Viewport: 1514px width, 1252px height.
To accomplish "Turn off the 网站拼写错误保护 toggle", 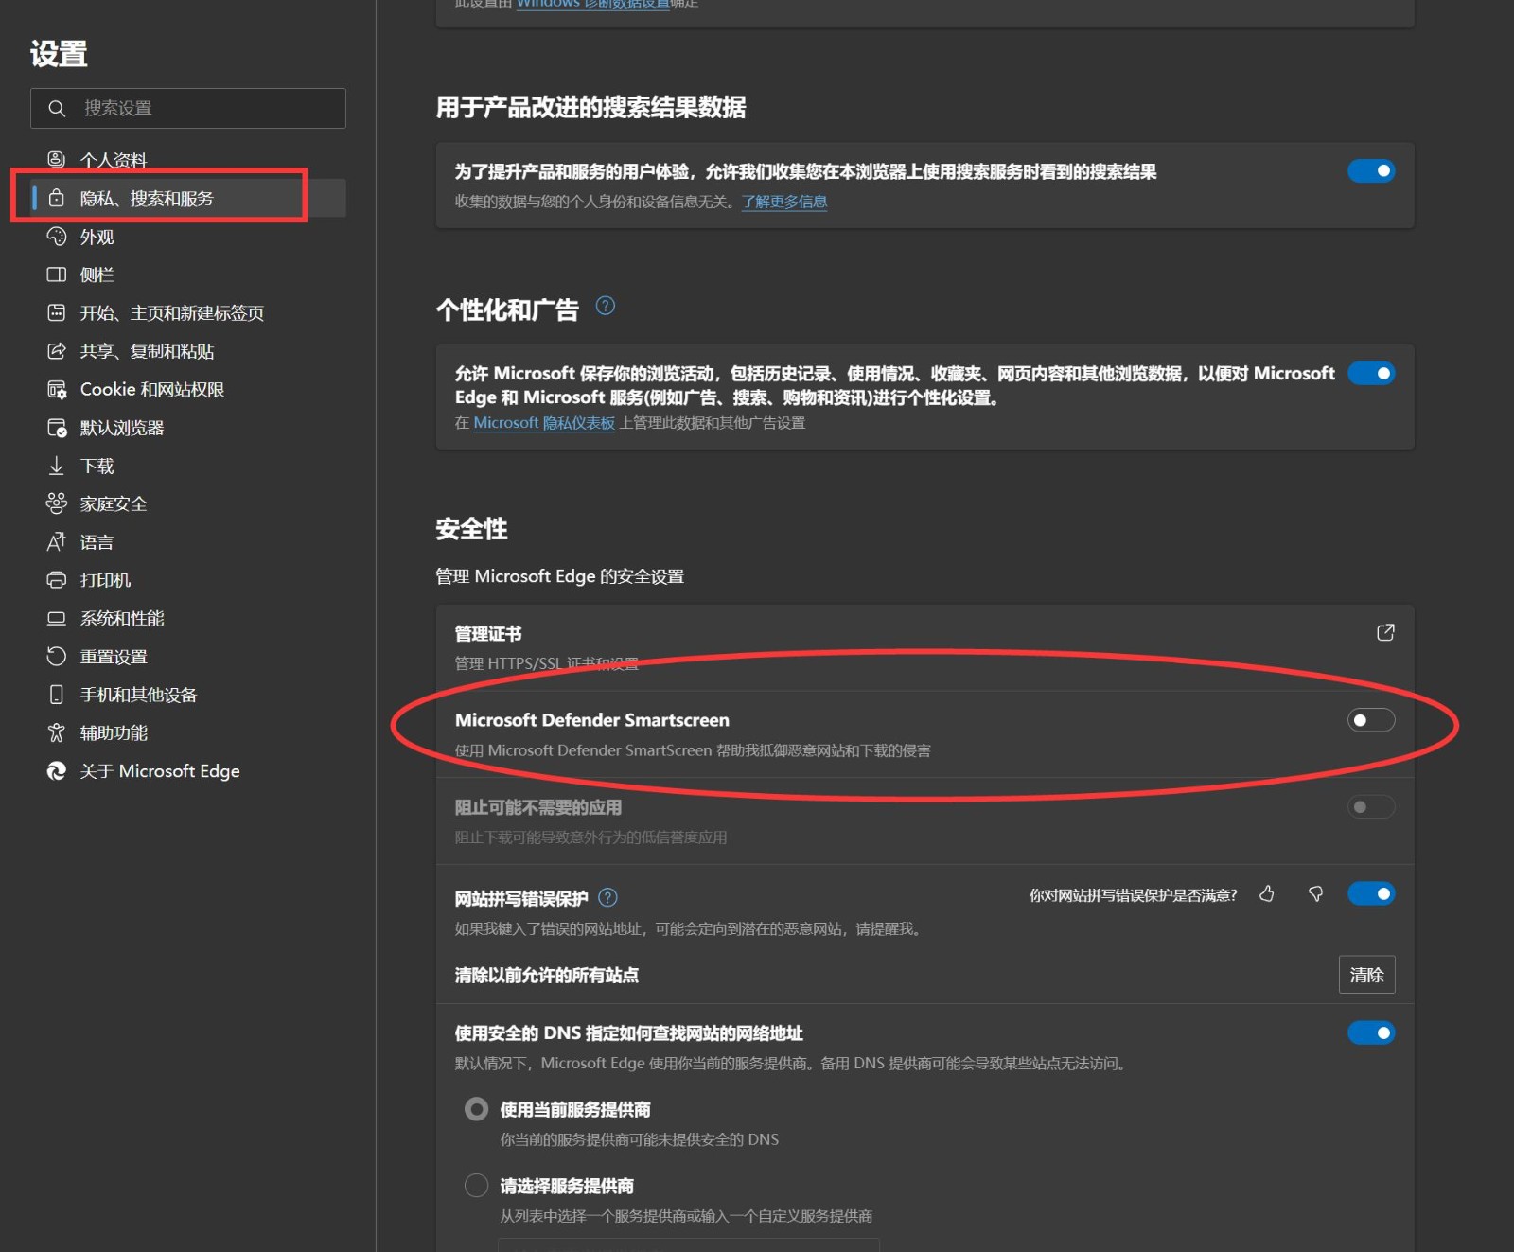I will pyautogui.click(x=1370, y=894).
